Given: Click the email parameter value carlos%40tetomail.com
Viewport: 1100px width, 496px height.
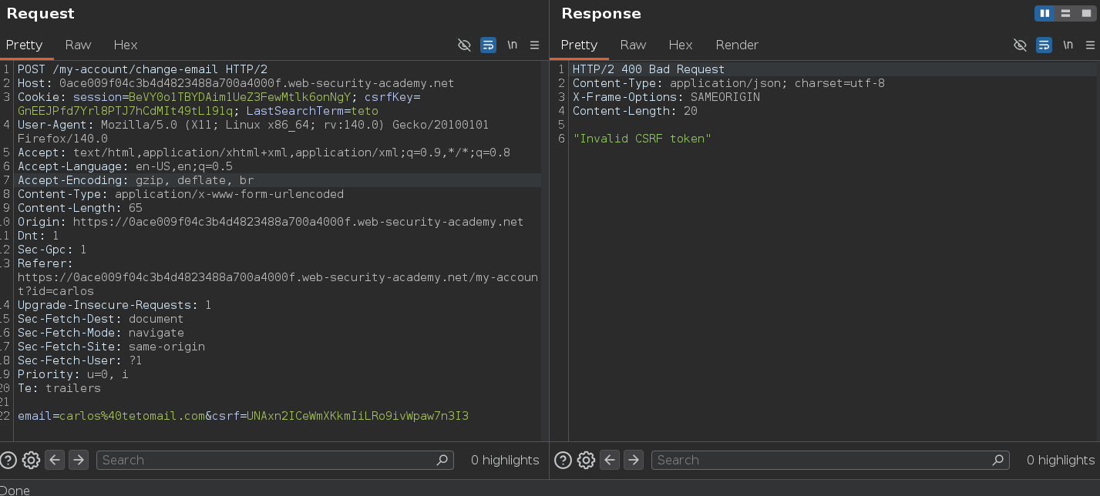Looking at the screenshot, I should [x=133, y=416].
